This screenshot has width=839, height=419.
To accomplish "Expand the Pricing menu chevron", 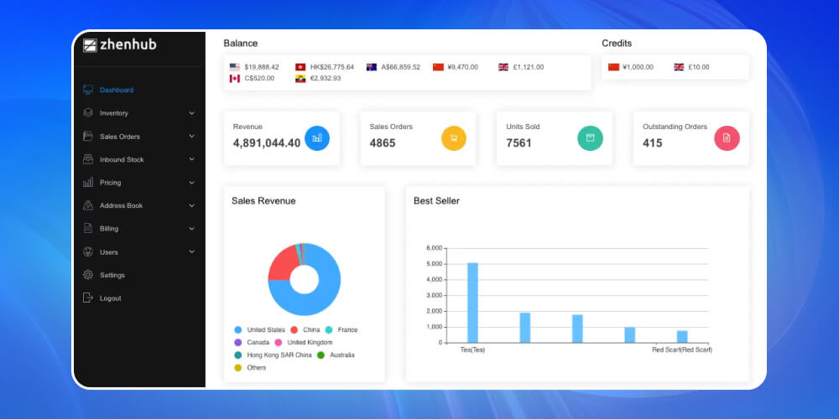I will coord(192,182).
